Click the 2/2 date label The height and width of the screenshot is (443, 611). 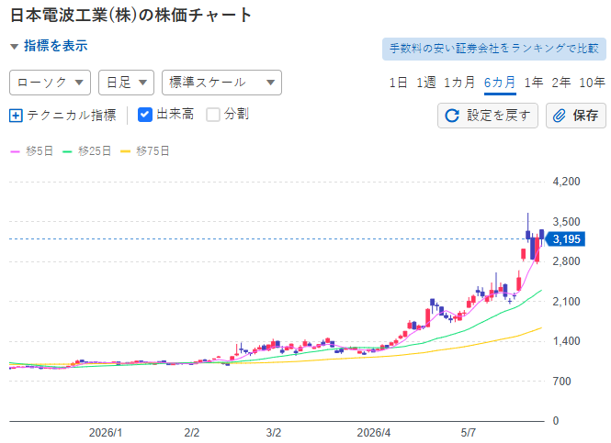[x=192, y=433]
